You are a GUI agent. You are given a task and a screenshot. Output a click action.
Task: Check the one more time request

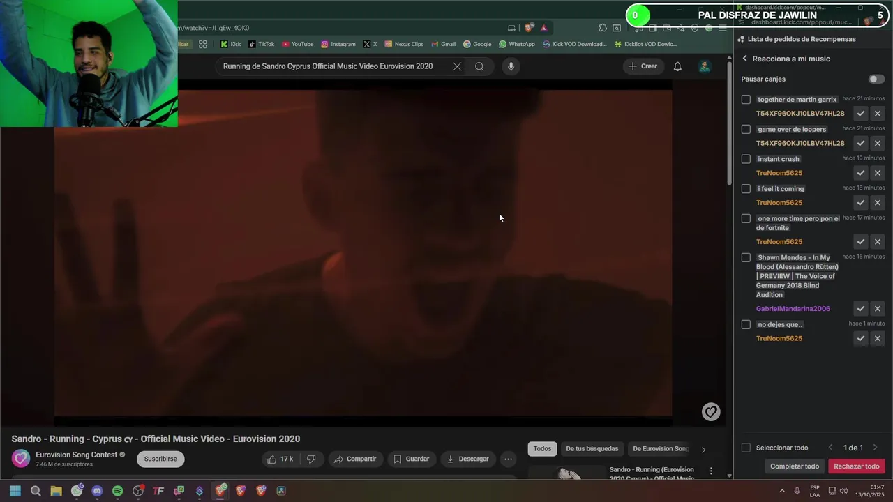click(x=746, y=219)
